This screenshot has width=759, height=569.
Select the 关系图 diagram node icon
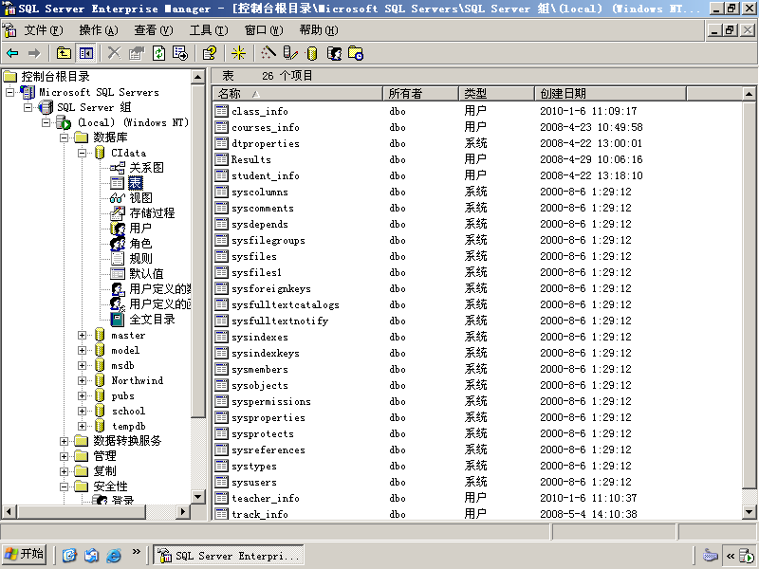pos(117,168)
